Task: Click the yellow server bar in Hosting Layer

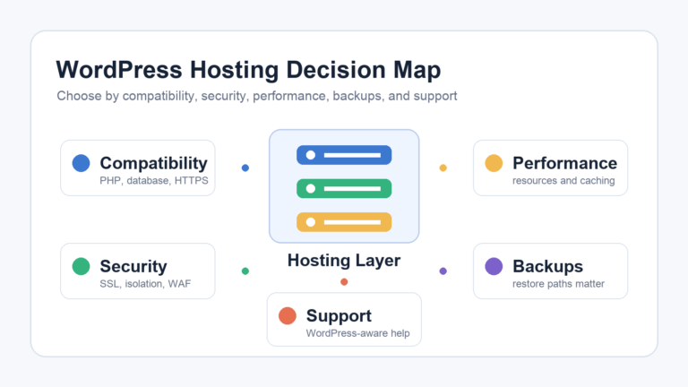Action: (x=344, y=222)
